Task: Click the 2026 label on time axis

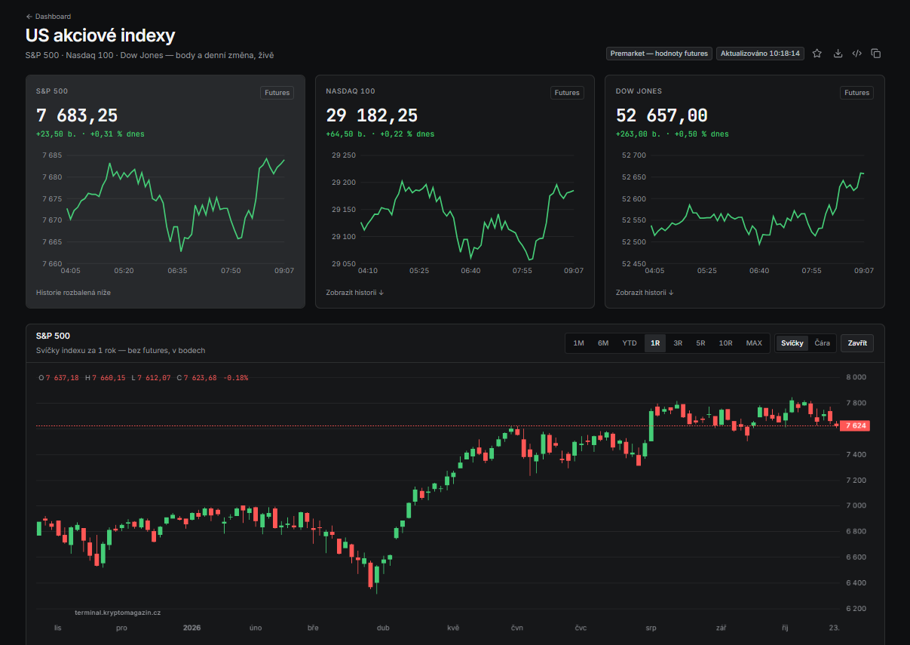Action: [191, 628]
